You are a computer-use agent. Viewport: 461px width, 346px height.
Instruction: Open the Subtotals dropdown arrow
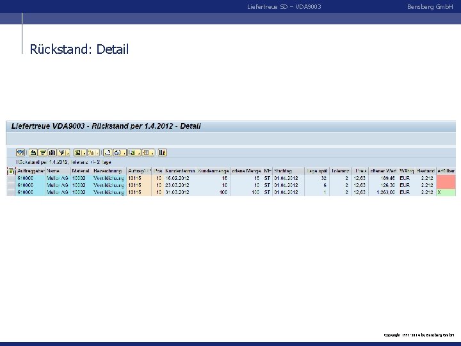pos(97,152)
